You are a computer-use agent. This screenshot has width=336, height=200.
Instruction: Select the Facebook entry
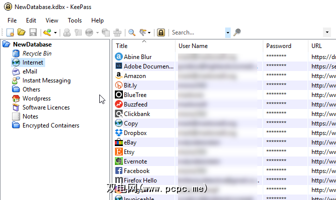pyautogui.click(x=136, y=171)
